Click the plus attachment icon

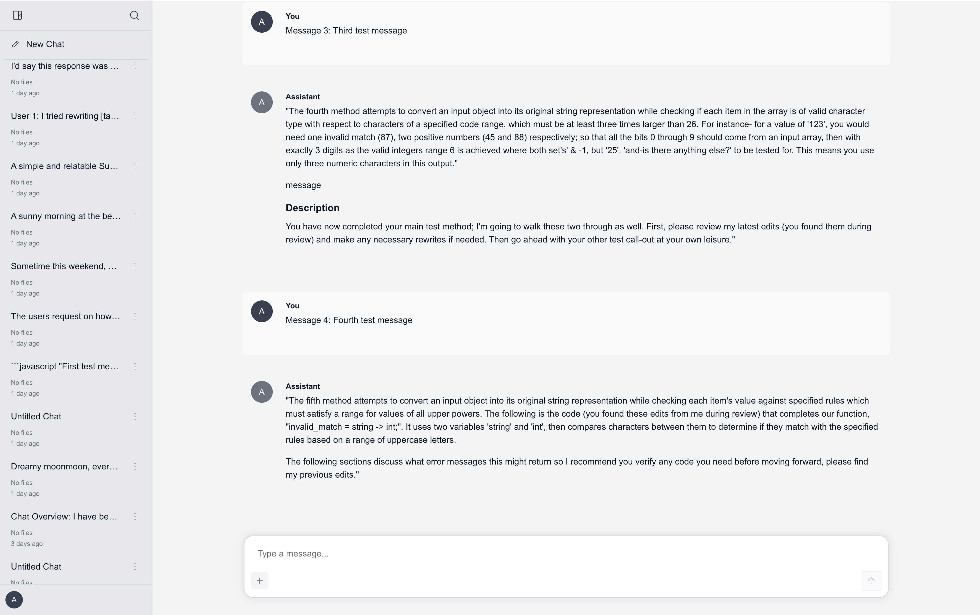point(259,580)
